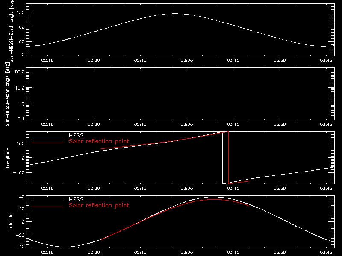Click 02:45 time label under Latitude plot
This screenshot has width=342, height=256.
click(x=140, y=252)
